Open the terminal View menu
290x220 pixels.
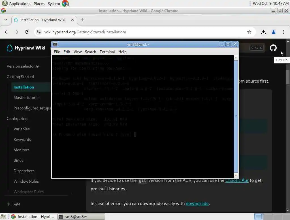click(x=78, y=52)
